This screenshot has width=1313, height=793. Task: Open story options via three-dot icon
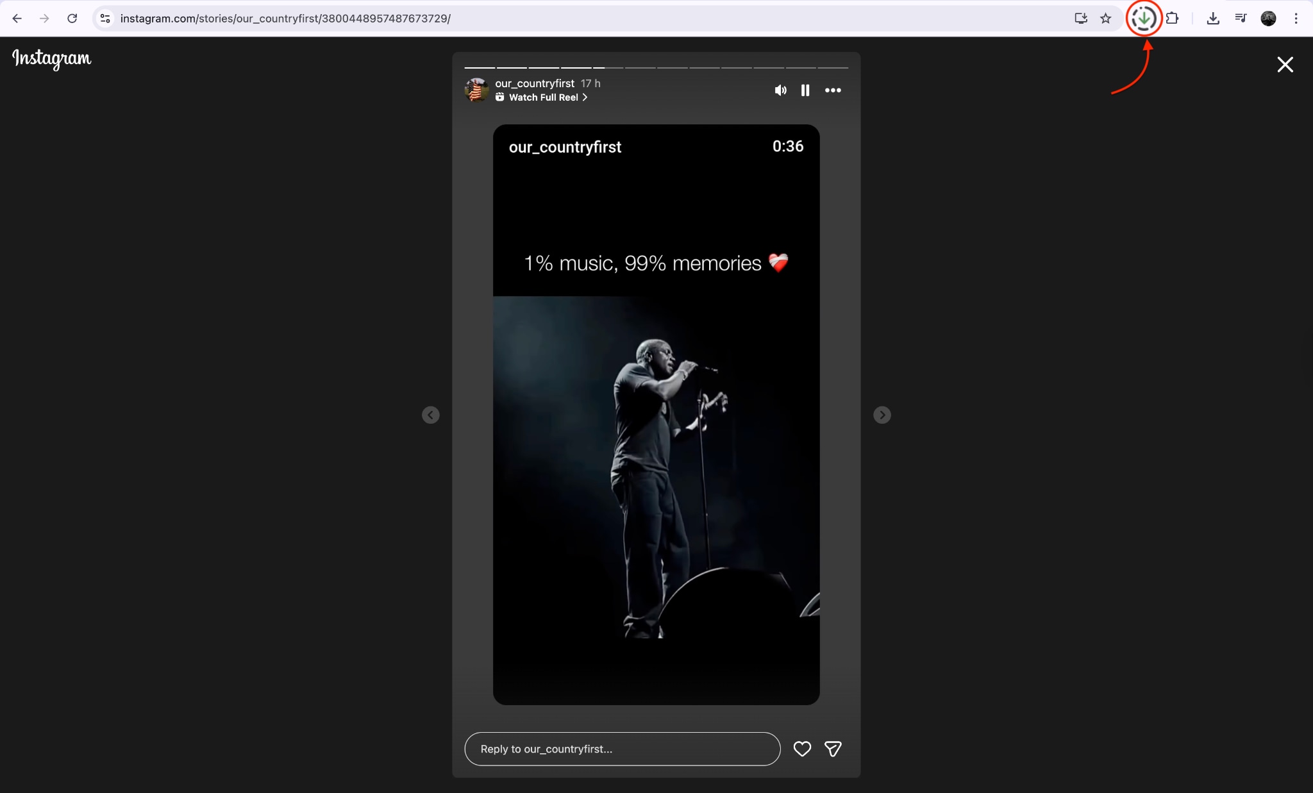pyautogui.click(x=833, y=90)
